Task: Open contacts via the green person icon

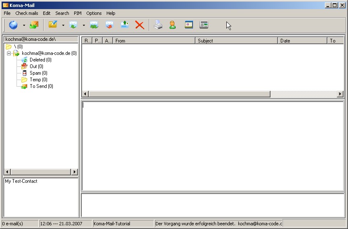Action: tap(172, 25)
